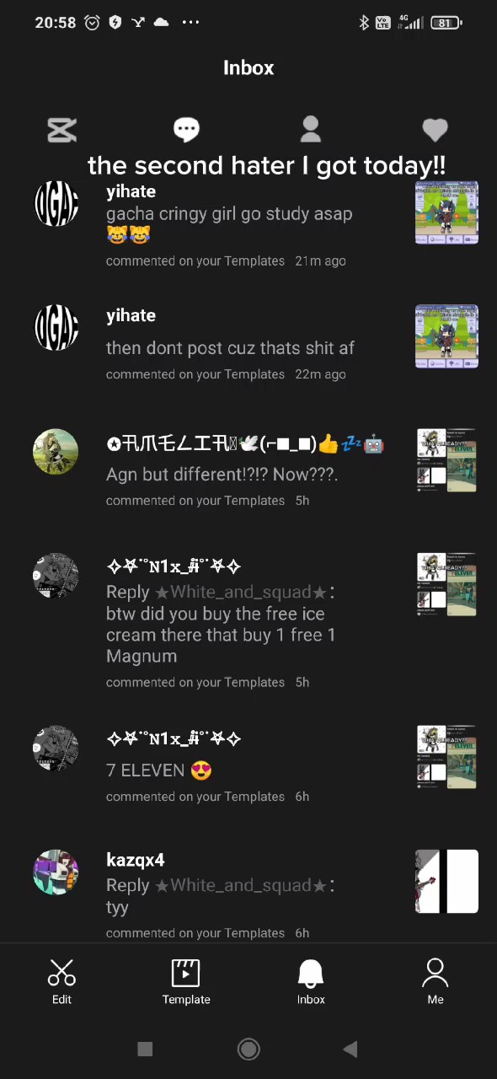Tap kazqx4's colorful avatar
Viewport: 497px width, 1079px height.
click(56, 872)
